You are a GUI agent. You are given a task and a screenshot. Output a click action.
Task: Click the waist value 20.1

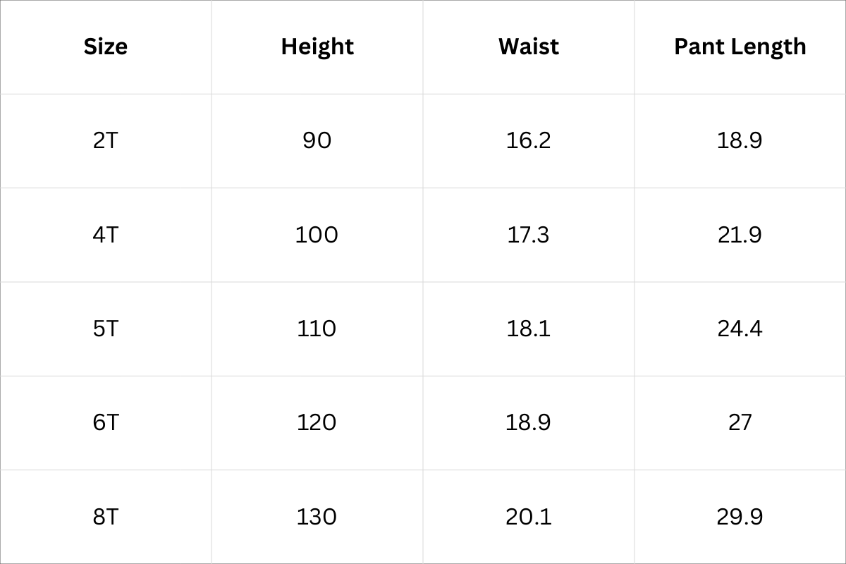pos(528,517)
